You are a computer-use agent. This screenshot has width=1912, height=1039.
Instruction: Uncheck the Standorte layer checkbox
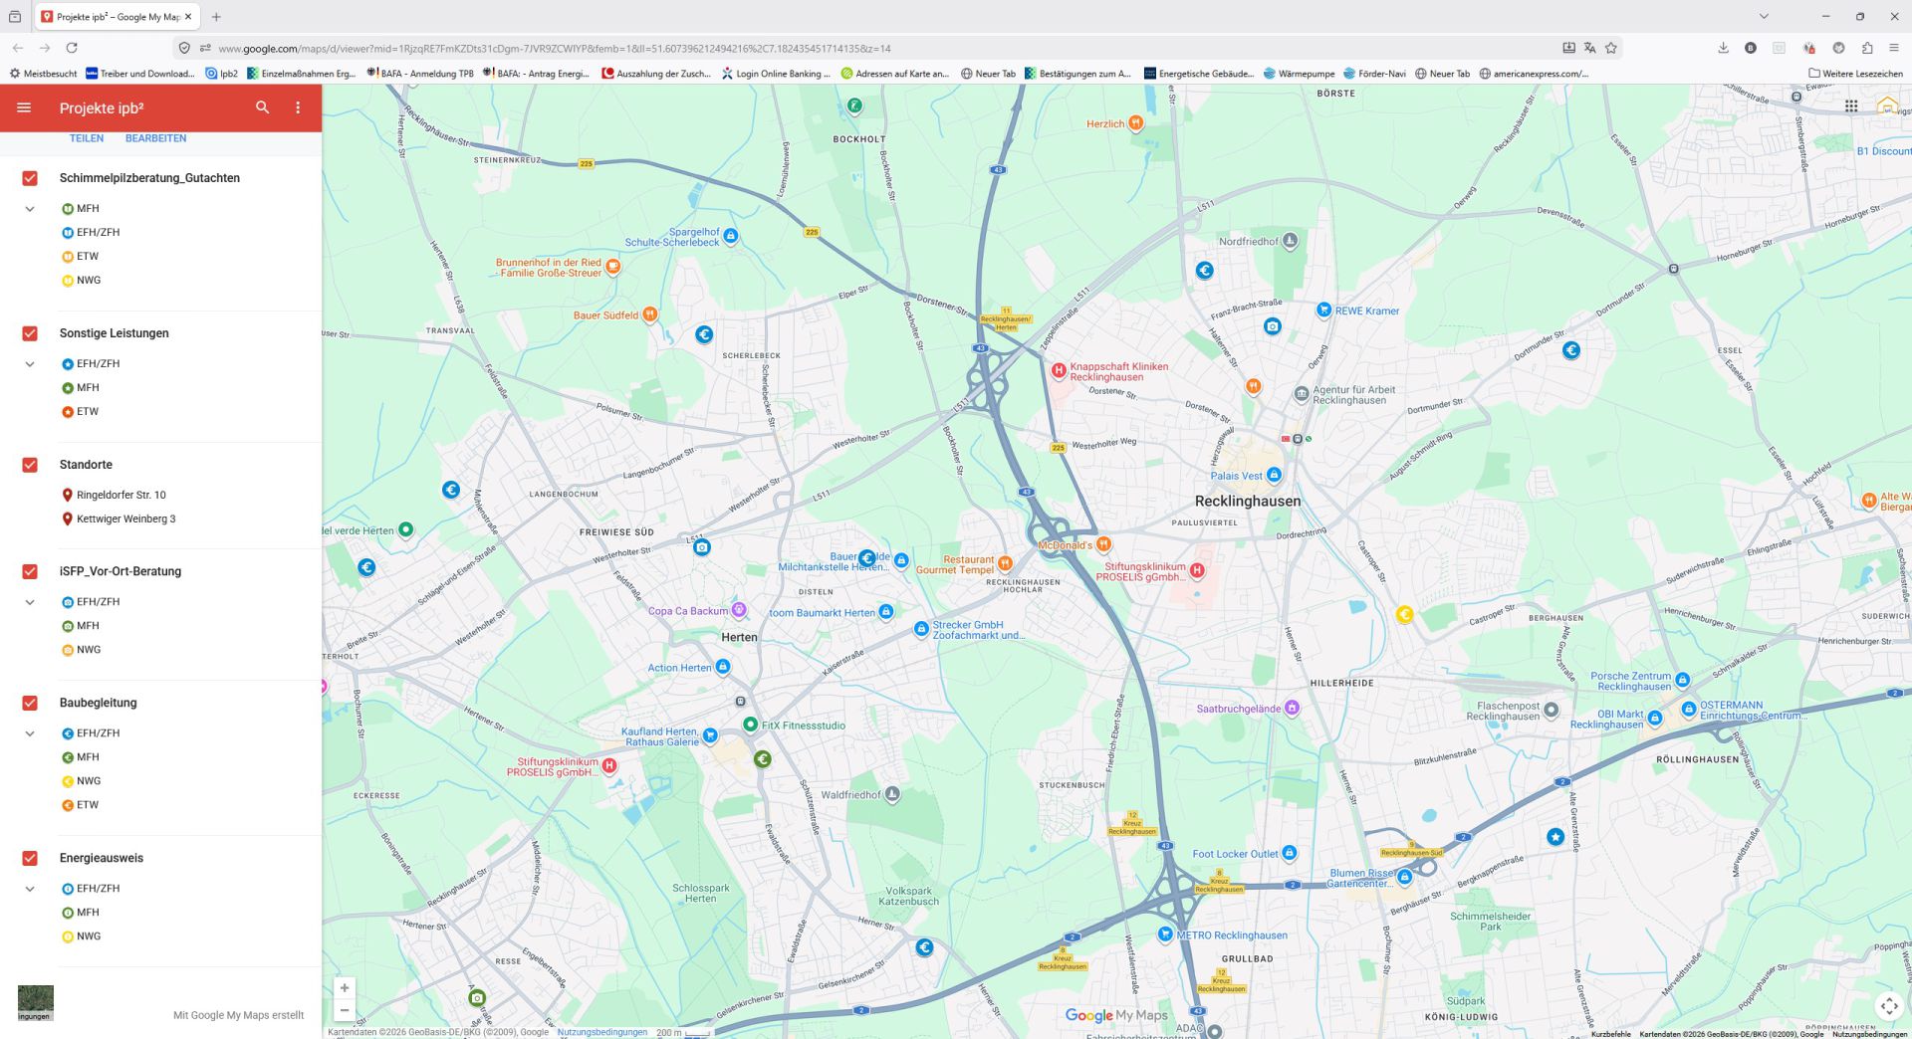[x=30, y=465]
